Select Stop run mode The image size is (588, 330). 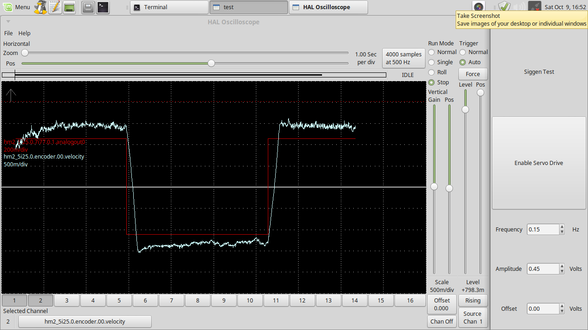pos(439,82)
